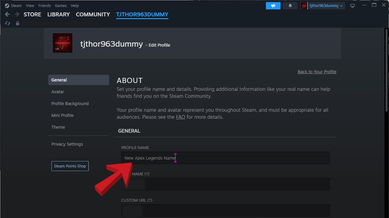Click the back navigation arrow

pyautogui.click(x=7, y=15)
